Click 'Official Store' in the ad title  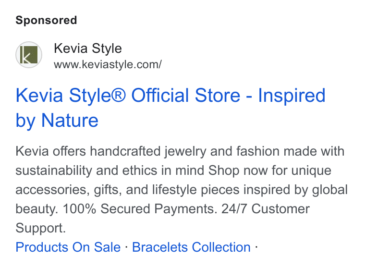pyautogui.click(x=185, y=95)
